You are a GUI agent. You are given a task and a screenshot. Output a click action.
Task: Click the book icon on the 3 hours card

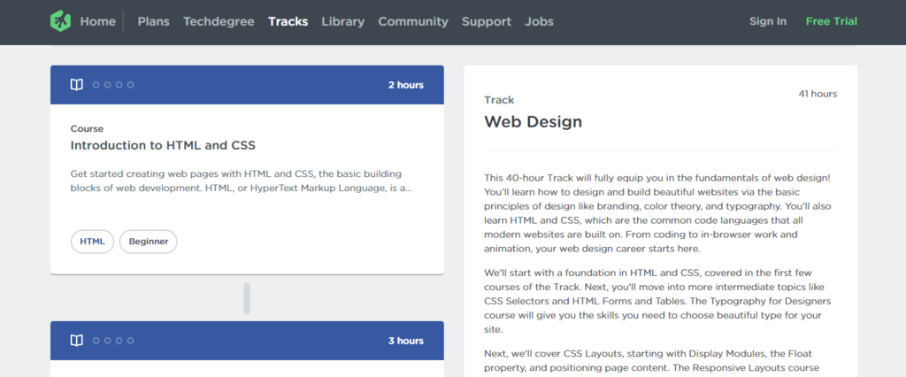coord(77,341)
